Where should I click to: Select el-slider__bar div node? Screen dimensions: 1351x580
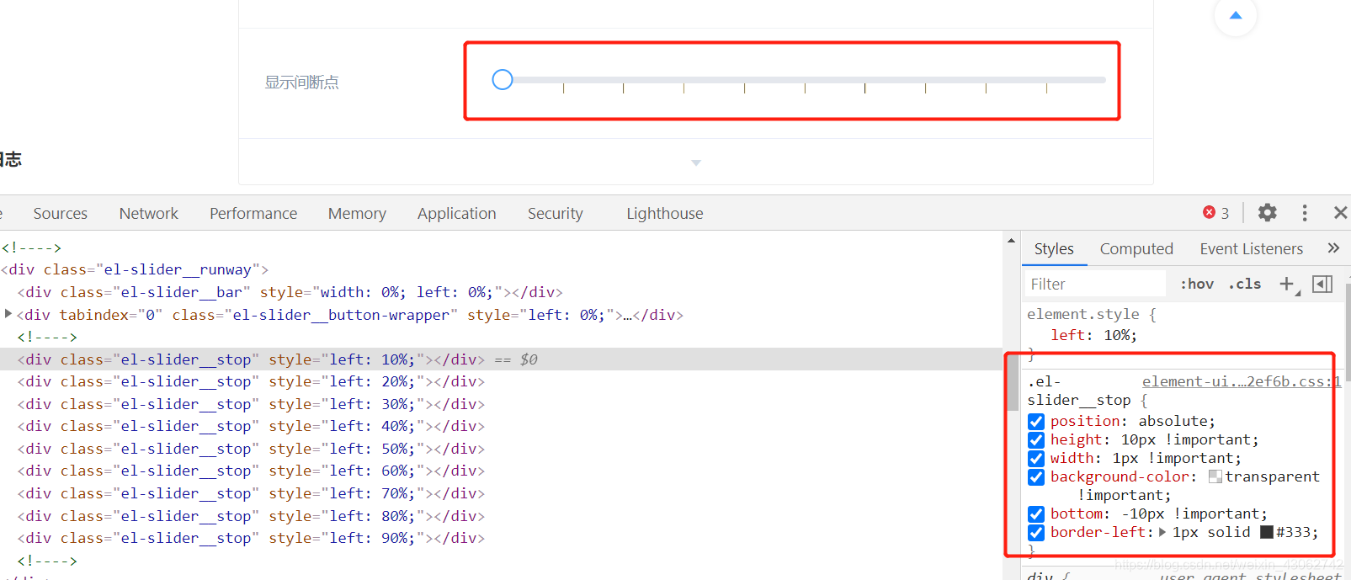(x=290, y=292)
